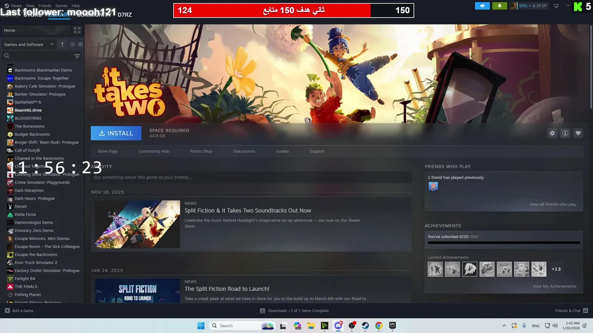Click the Home button in sidebar

tap(36, 30)
